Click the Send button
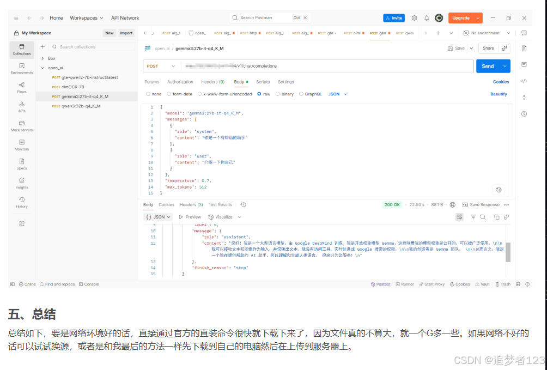 pyautogui.click(x=488, y=66)
